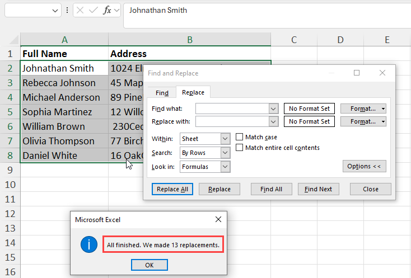This screenshot has height=278, width=411.
Task: Expand the Search By Rows dropdown
Action: [225, 153]
